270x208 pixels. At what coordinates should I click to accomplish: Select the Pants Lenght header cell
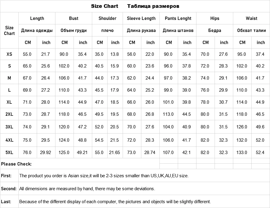pyautogui.click(x=178, y=18)
